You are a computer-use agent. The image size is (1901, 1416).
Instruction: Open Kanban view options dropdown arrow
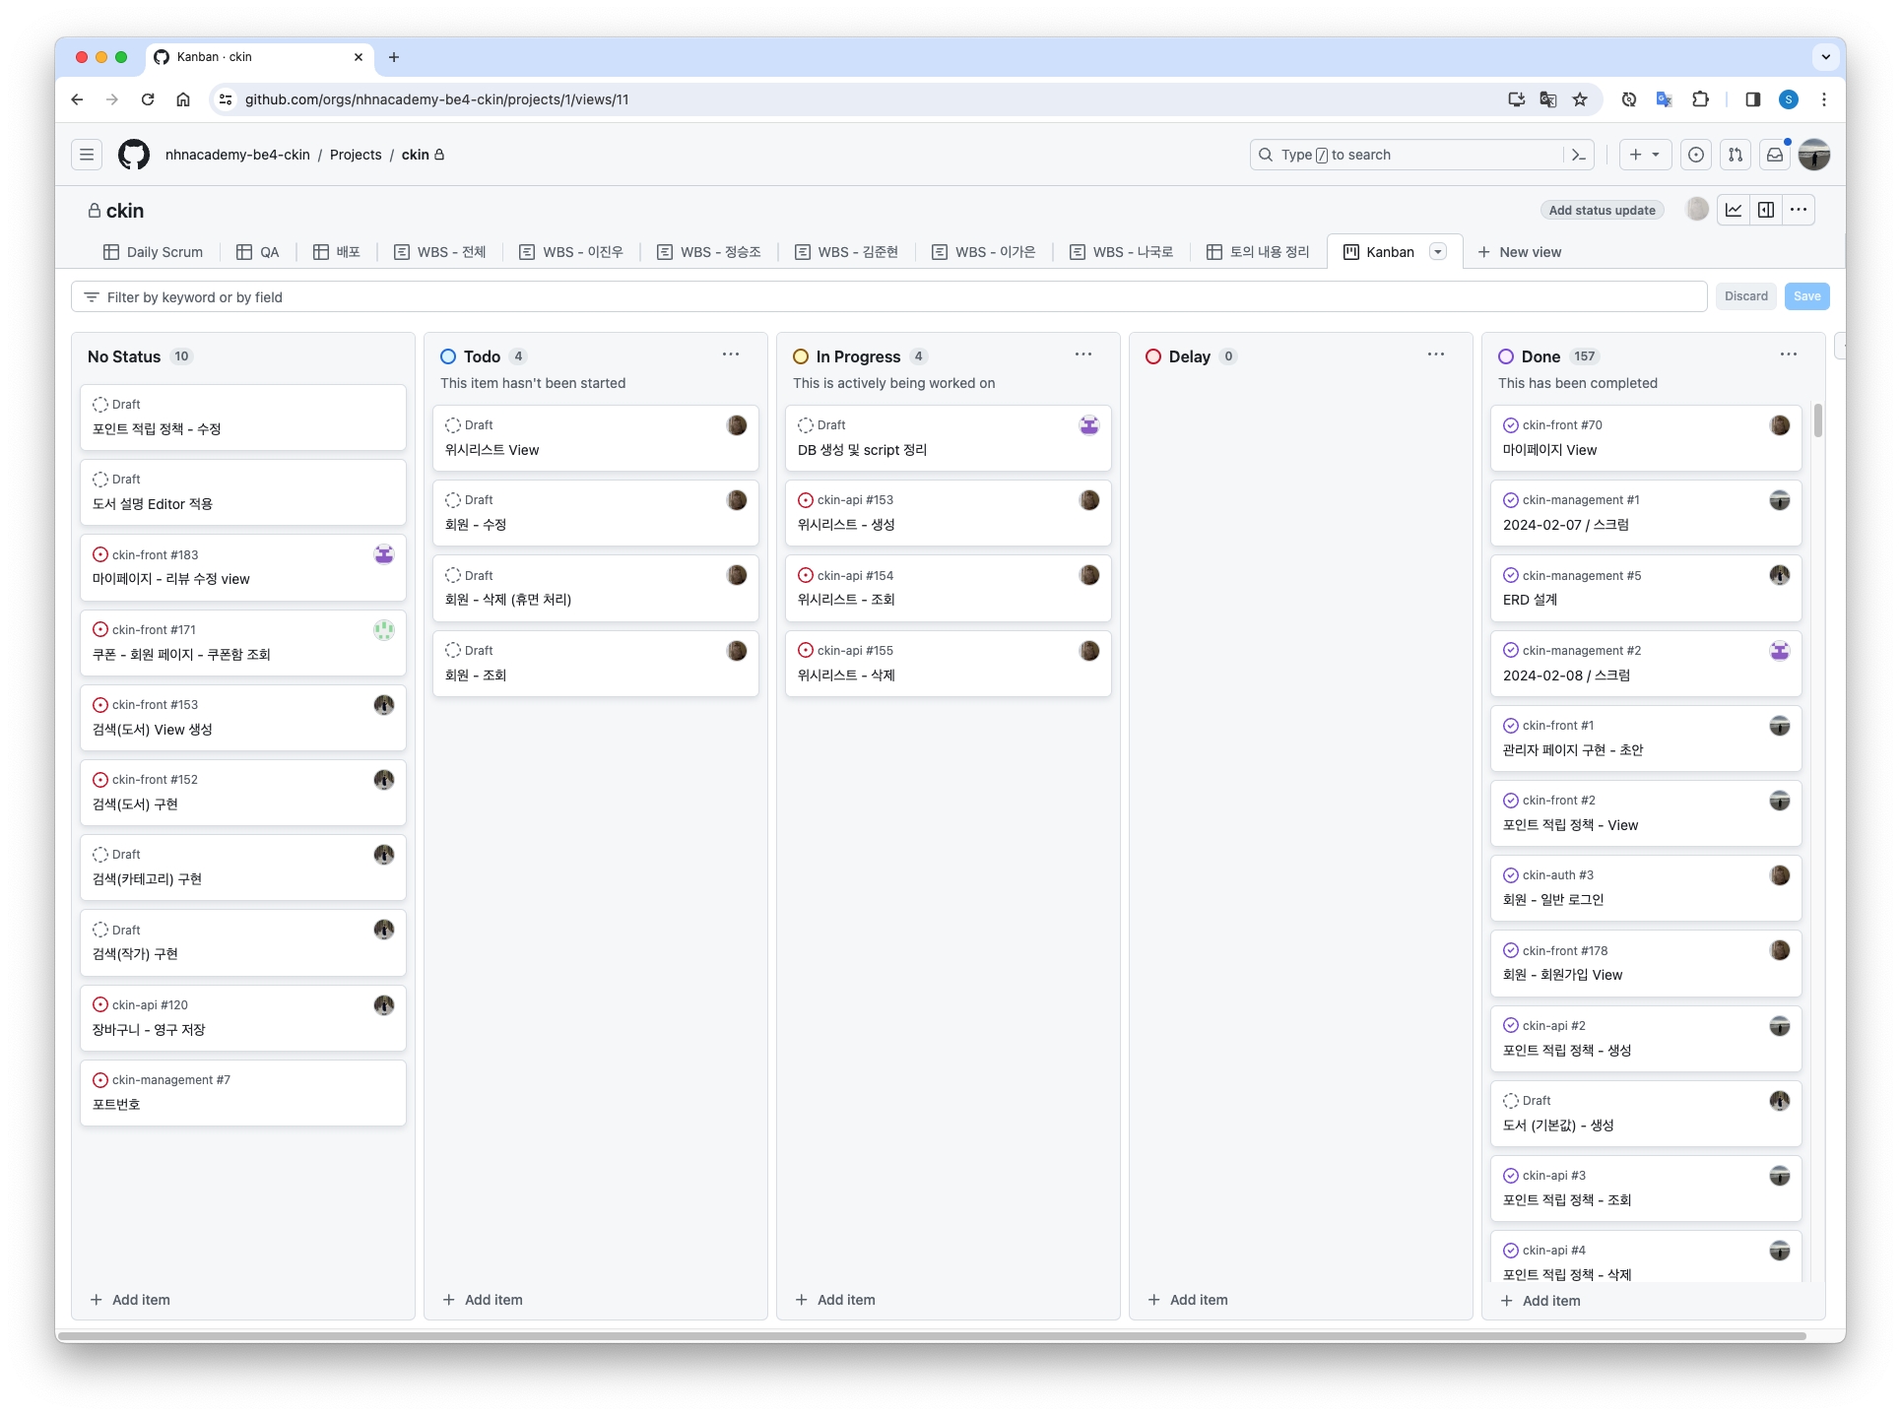click(1438, 252)
